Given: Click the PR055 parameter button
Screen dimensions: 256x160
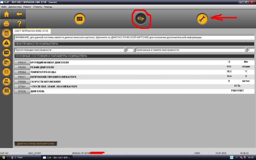Looking at the screenshot, I should (22, 67).
